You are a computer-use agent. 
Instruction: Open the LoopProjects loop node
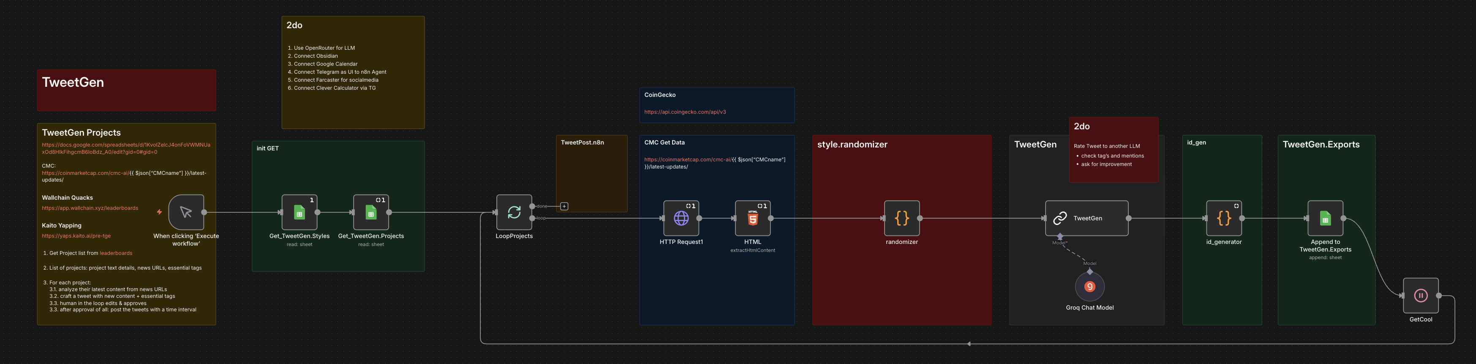pyautogui.click(x=514, y=213)
